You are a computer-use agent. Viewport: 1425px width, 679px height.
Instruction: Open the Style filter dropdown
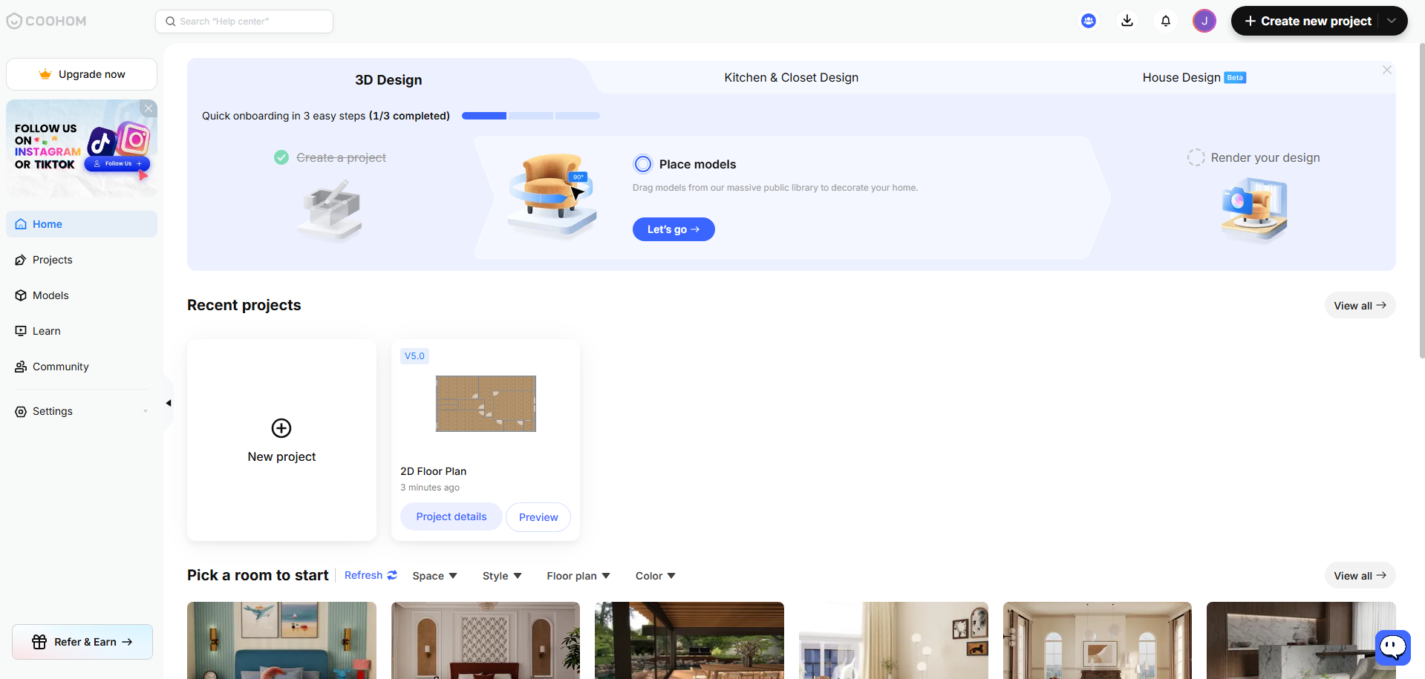502,576
